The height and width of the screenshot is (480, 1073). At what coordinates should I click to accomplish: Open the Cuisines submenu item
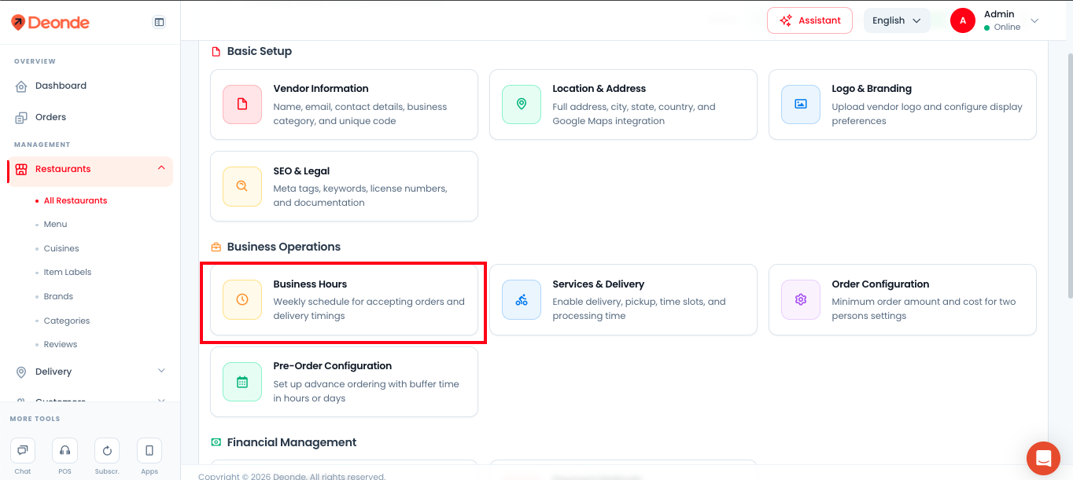click(61, 249)
